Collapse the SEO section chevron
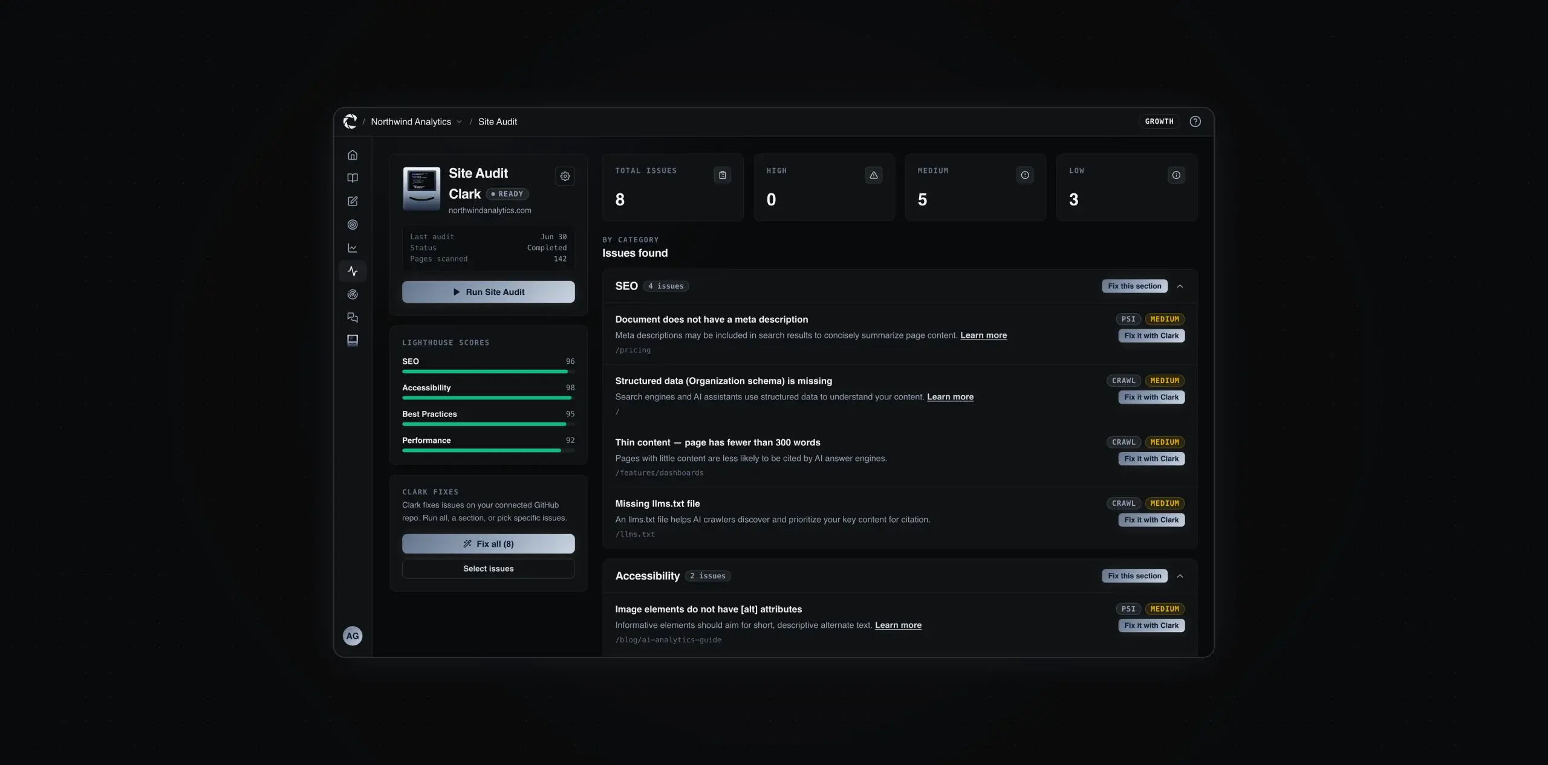This screenshot has height=765, width=1548. tap(1180, 286)
